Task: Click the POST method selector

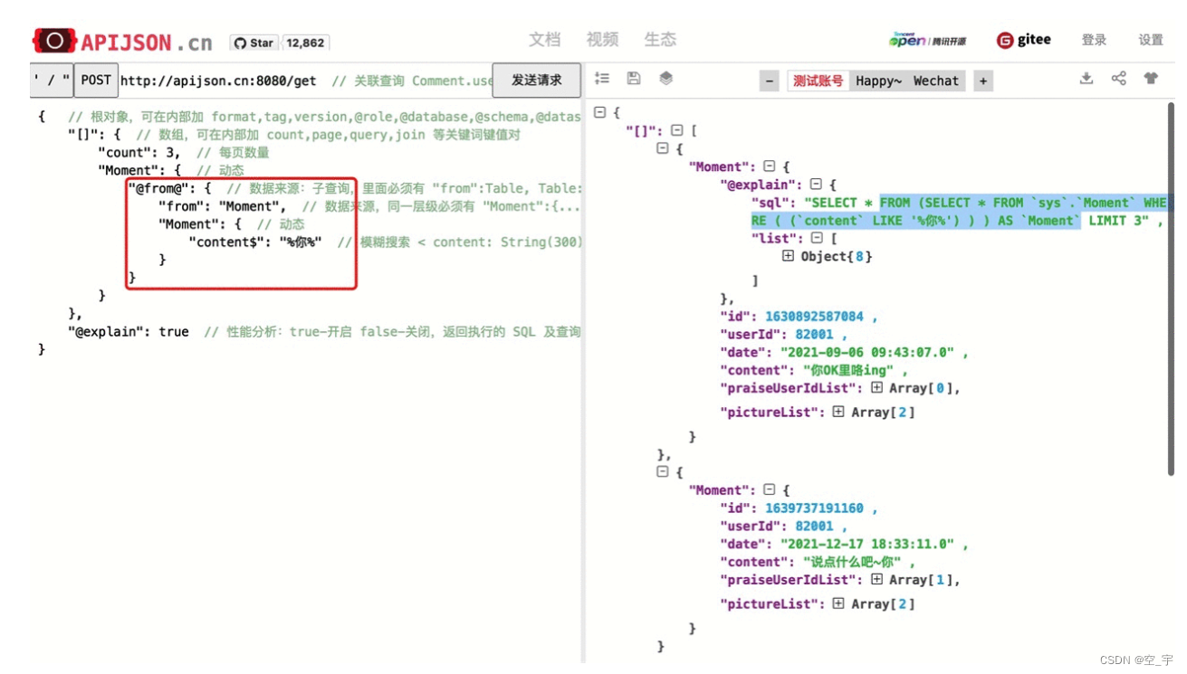Action: (95, 80)
